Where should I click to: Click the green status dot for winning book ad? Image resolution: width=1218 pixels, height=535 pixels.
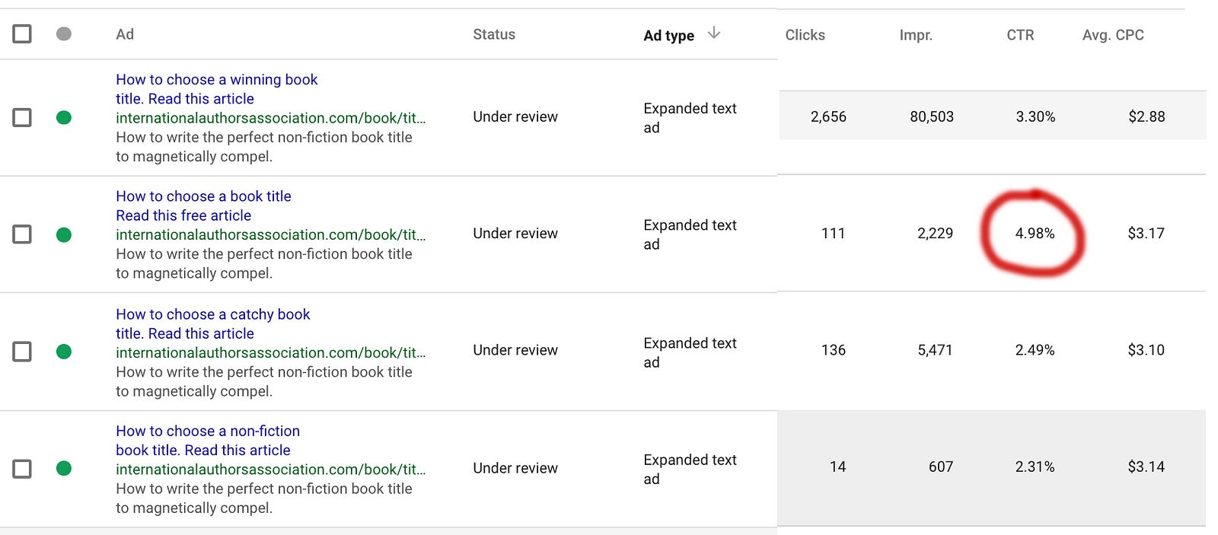64,117
